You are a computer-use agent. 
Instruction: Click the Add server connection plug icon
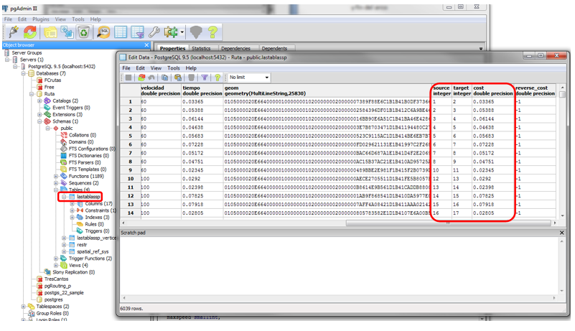click(x=13, y=32)
